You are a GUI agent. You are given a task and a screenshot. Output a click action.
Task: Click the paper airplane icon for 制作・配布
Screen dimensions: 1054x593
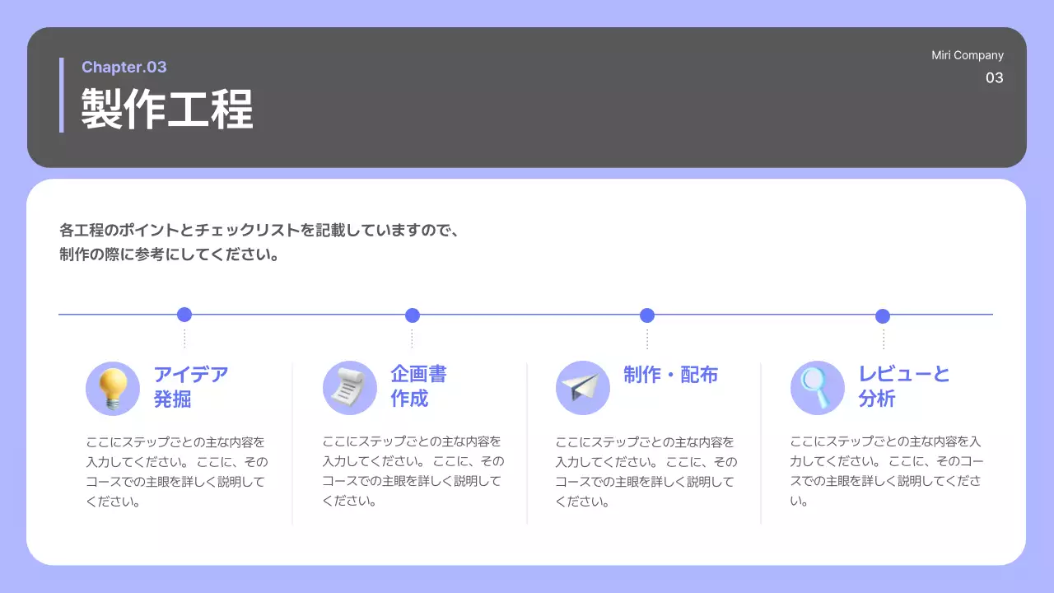point(583,387)
